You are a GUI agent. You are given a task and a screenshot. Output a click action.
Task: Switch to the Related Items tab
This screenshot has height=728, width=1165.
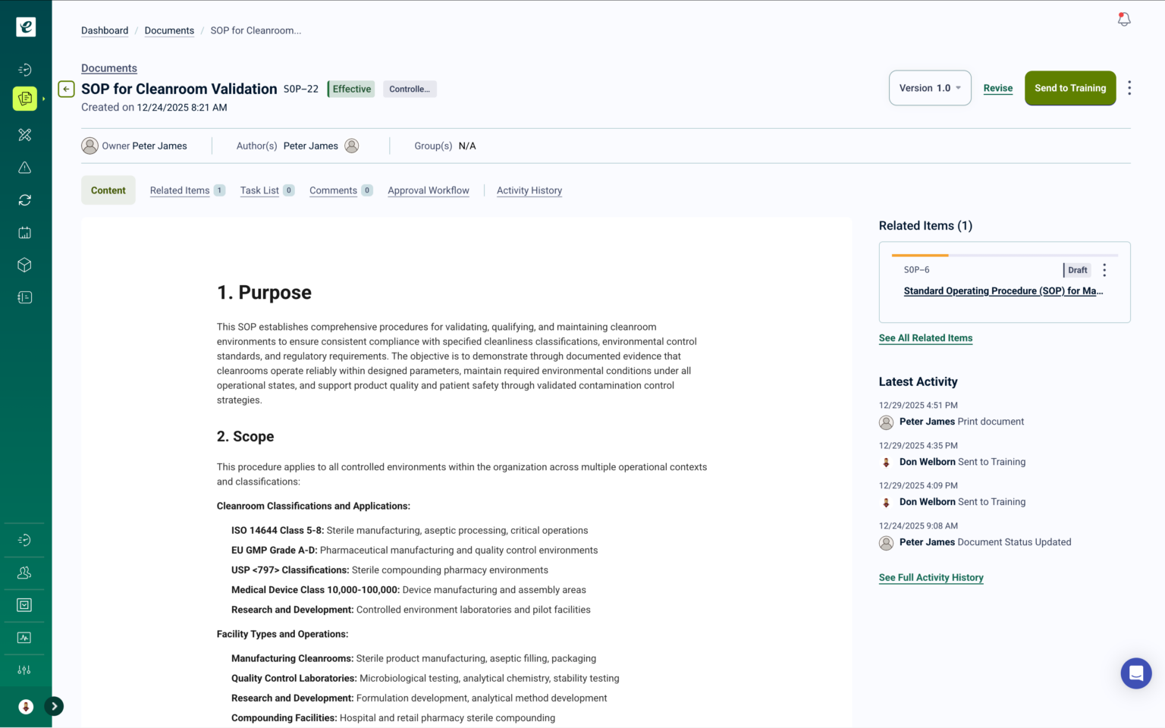pyautogui.click(x=180, y=190)
